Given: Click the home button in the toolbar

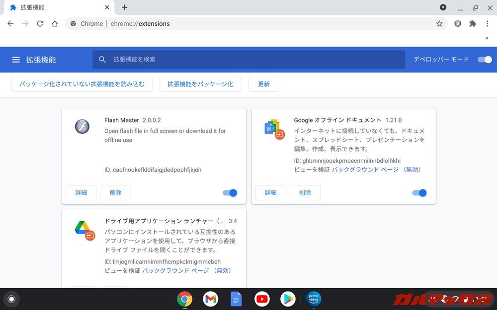Looking at the screenshot, I should (x=55, y=23).
